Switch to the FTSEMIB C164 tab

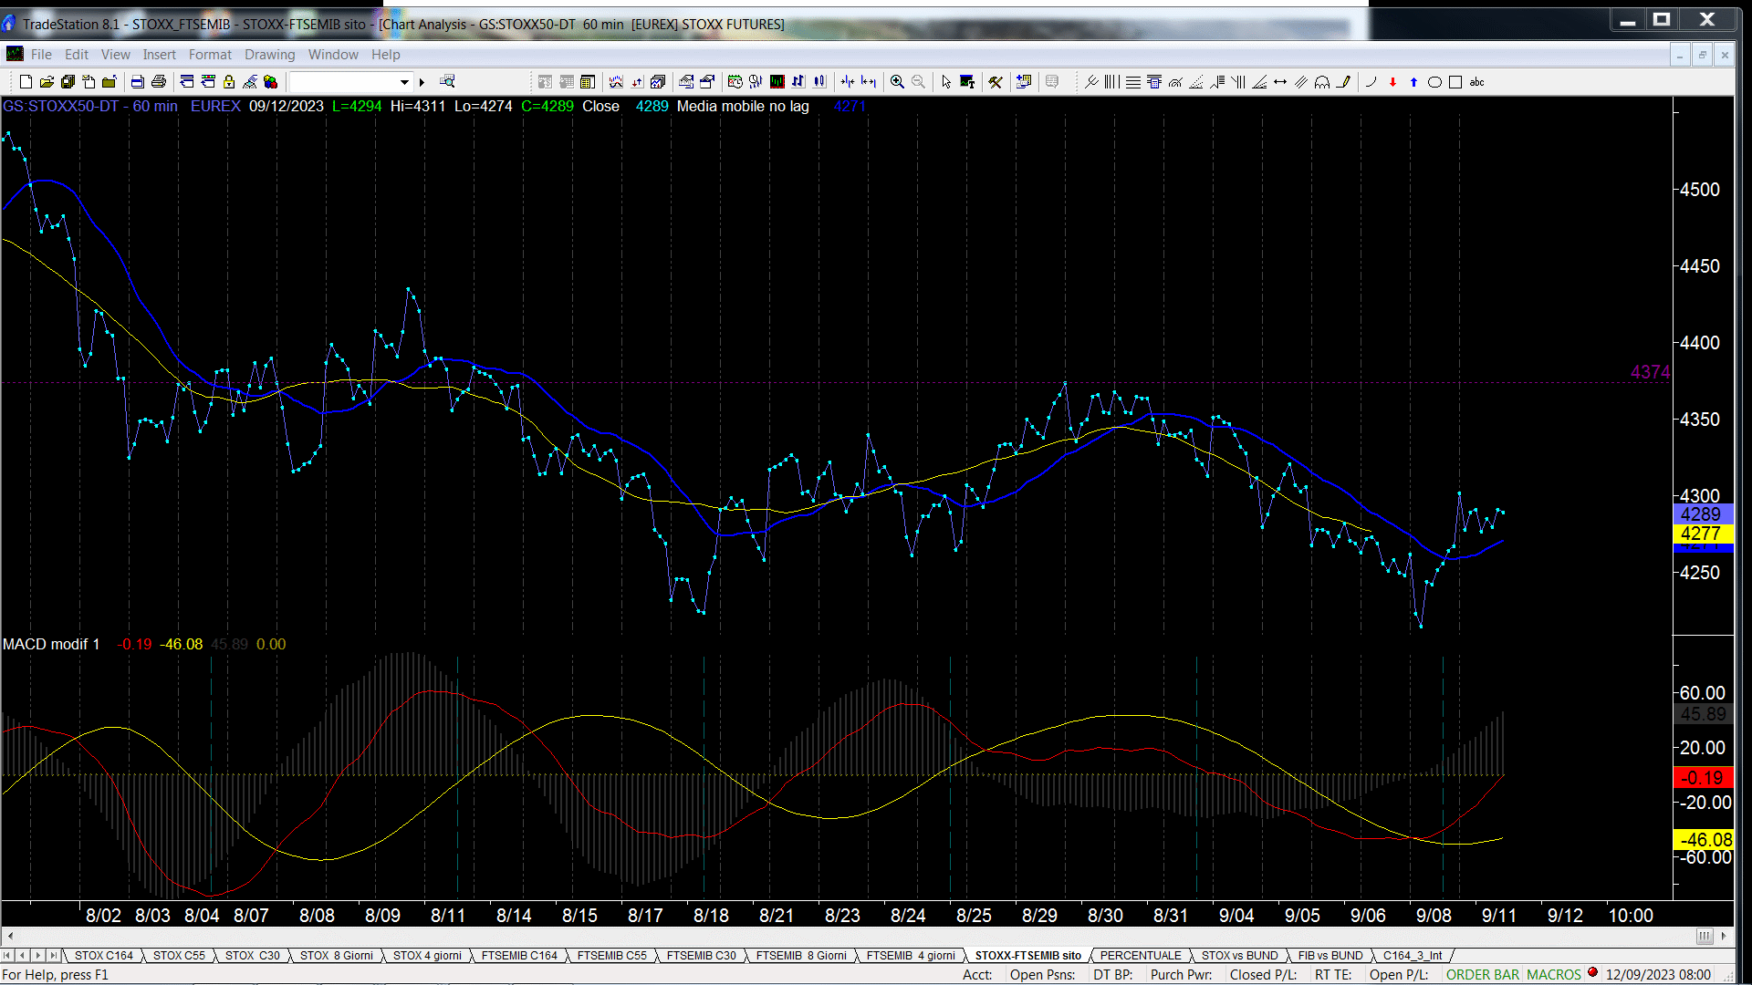pos(519,956)
